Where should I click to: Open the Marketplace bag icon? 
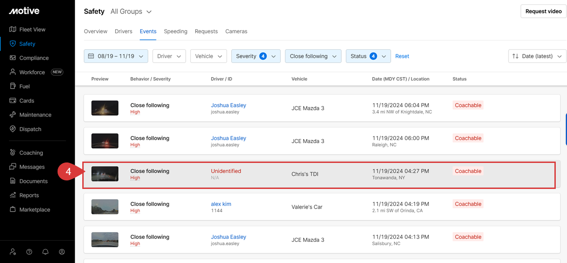(x=13, y=210)
